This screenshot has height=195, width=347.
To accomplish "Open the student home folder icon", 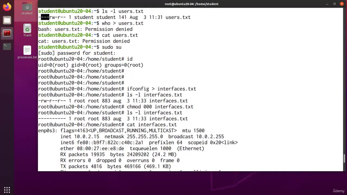I will (27, 9).
